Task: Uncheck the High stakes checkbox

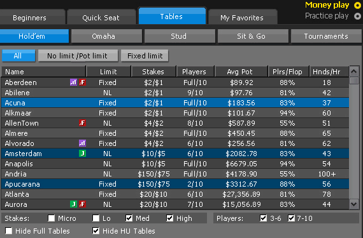Action: pos(169,218)
